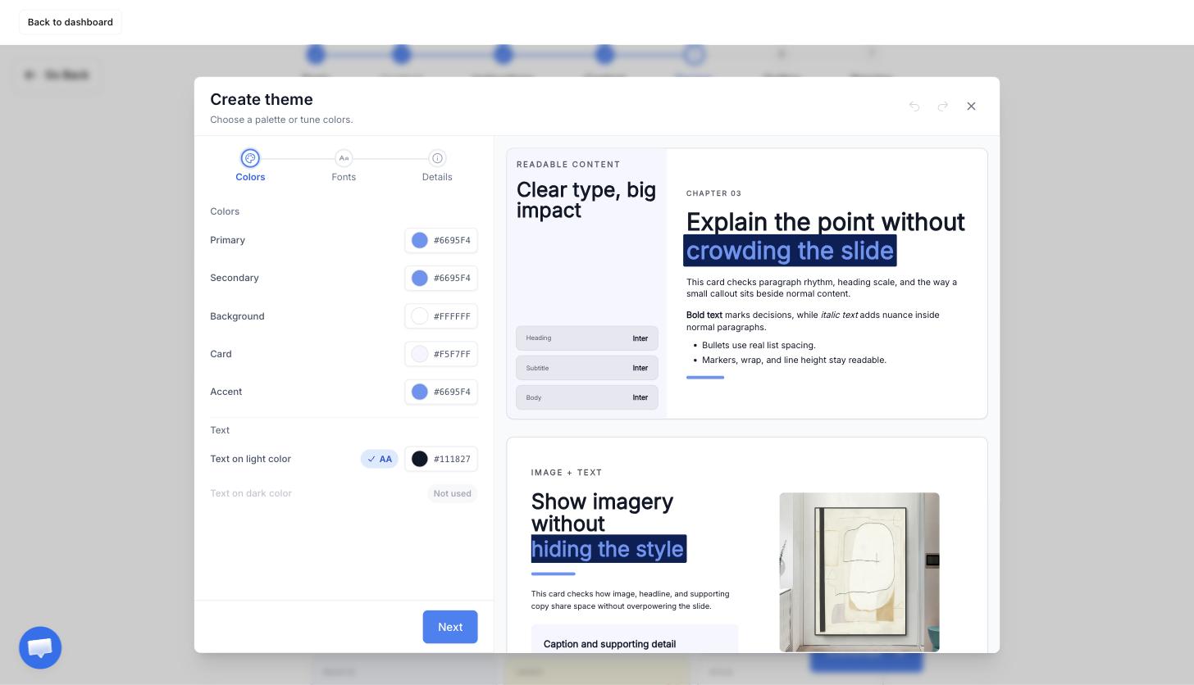The width and height of the screenshot is (1194, 685).
Task: Open the Accent color swatch picker
Action: point(420,392)
